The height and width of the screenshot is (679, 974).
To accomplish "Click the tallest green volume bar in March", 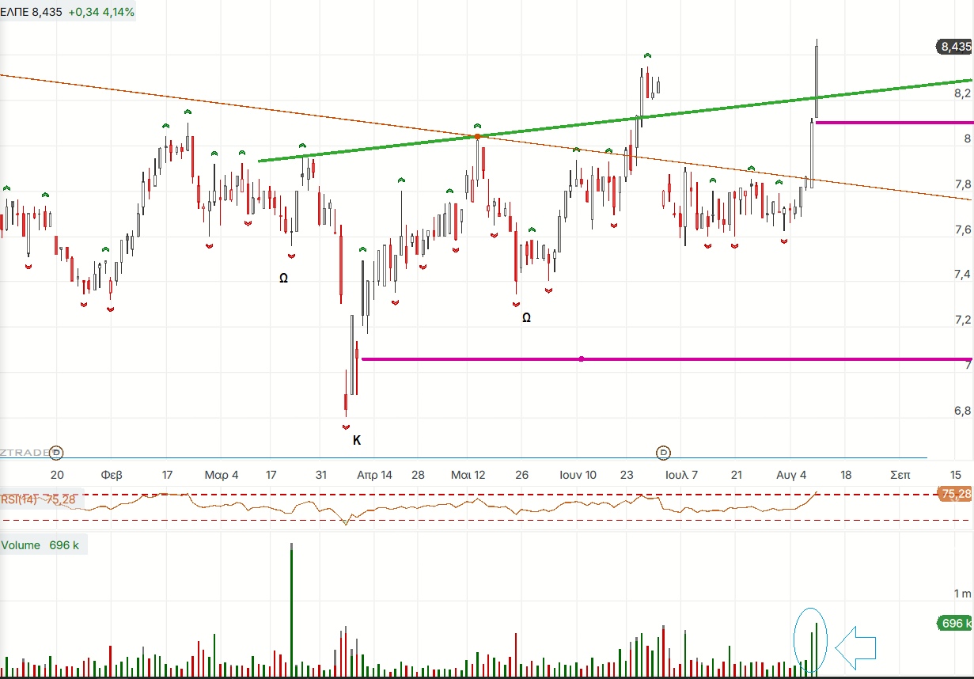I will click(x=291, y=609).
